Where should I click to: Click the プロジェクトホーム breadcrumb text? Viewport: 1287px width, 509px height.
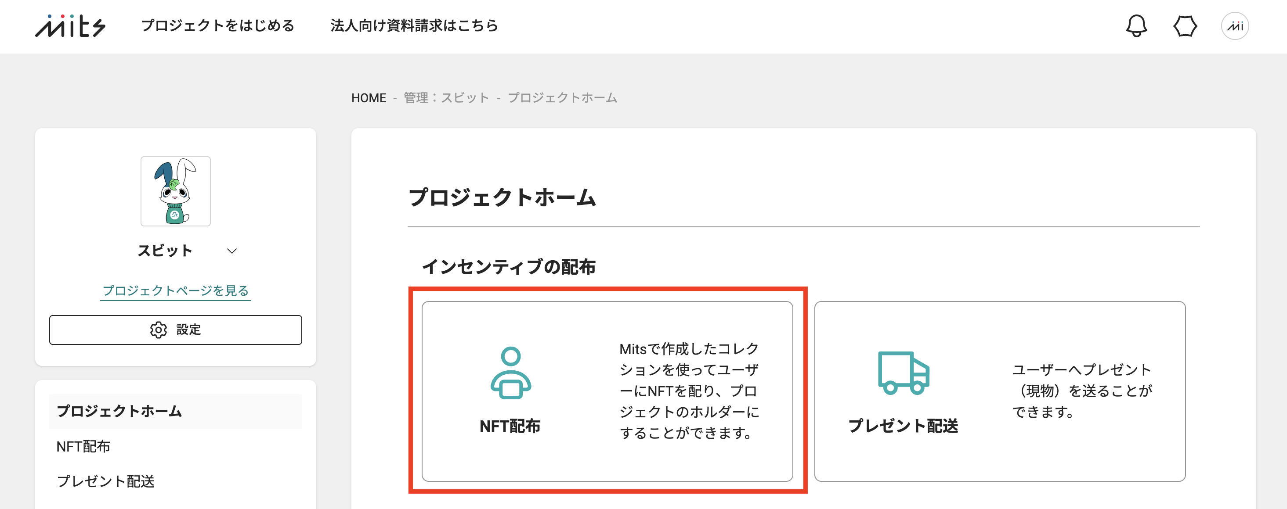tap(562, 98)
